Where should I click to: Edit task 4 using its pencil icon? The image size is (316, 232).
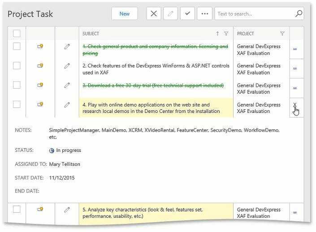pyautogui.click(x=67, y=105)
